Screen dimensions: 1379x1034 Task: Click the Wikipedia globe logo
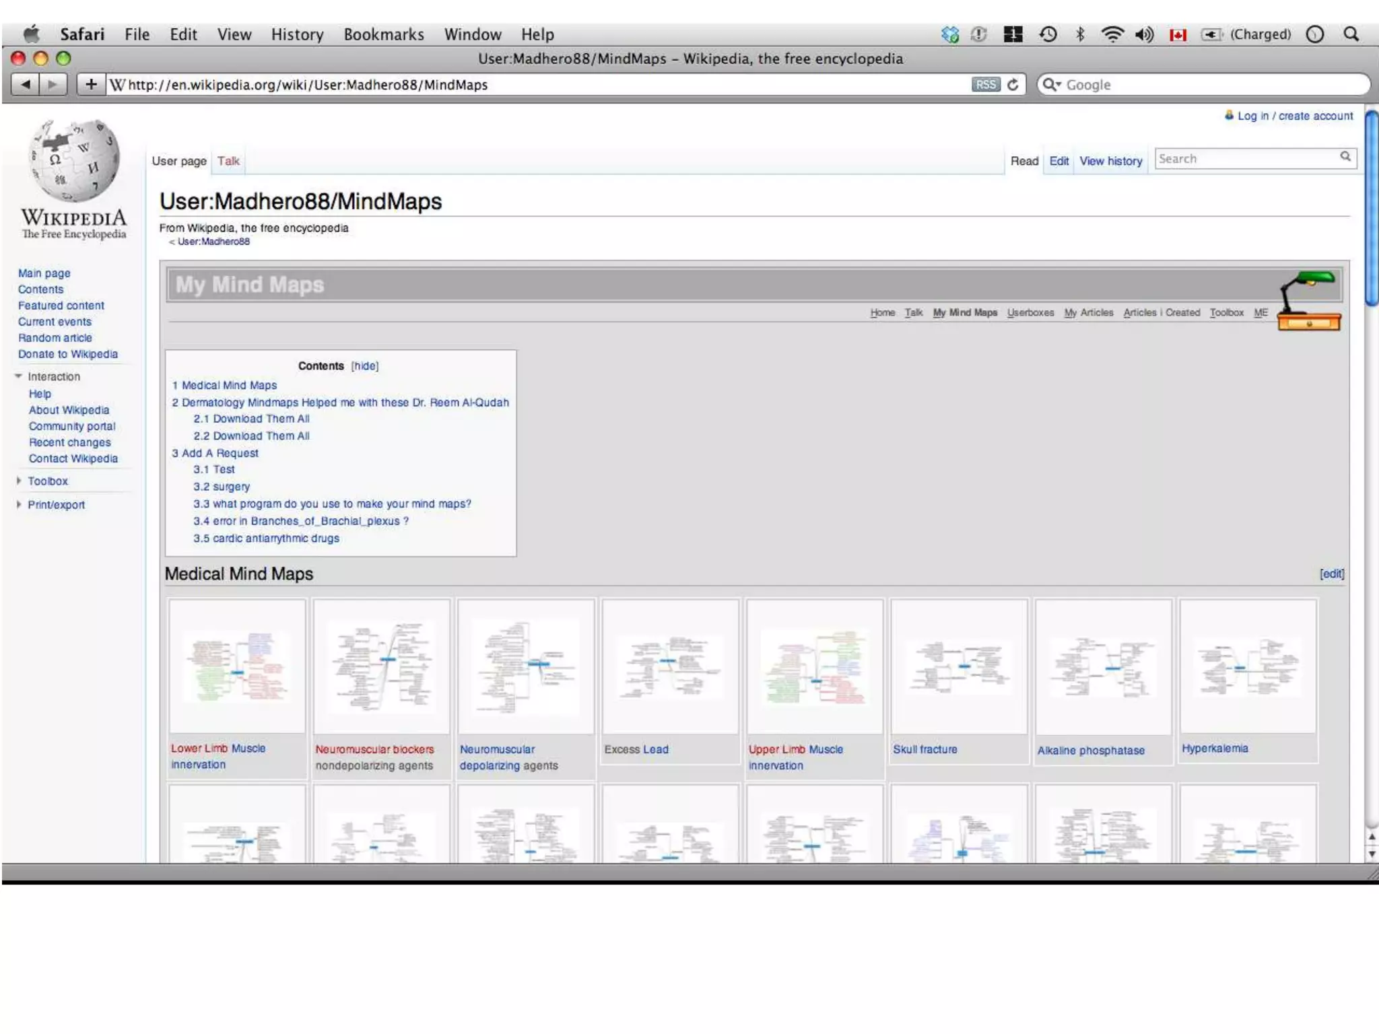[74, 162]
